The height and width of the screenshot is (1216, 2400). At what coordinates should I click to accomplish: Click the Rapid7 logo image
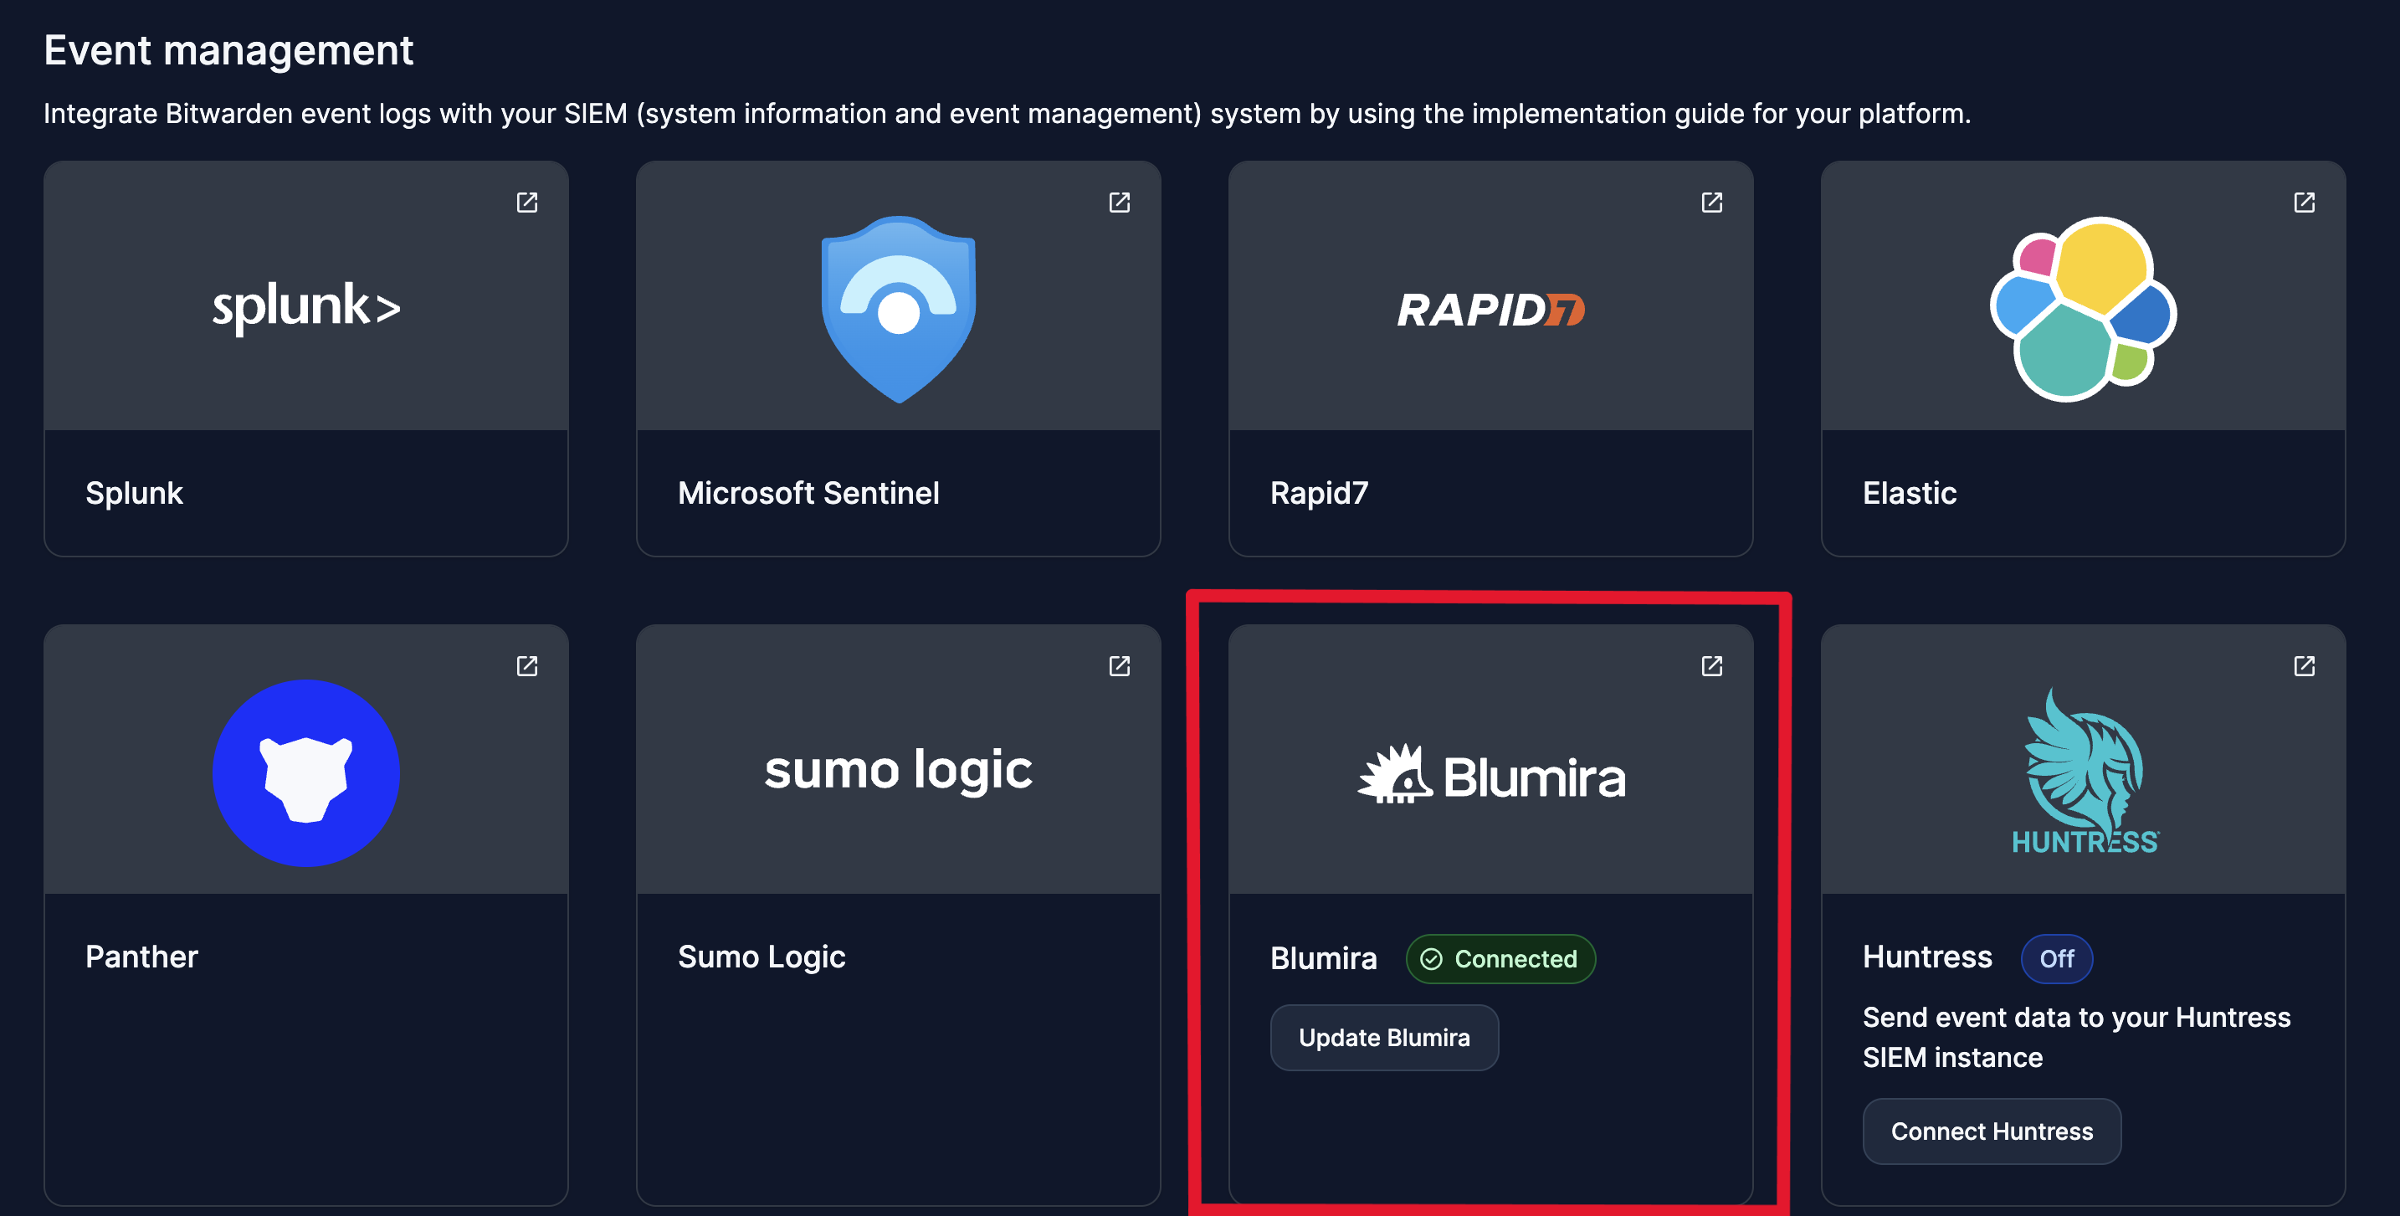click(1490, 310)
